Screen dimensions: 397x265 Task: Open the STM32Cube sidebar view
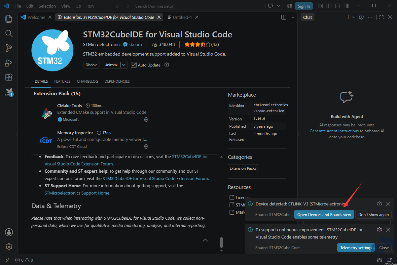coord(9,92)
